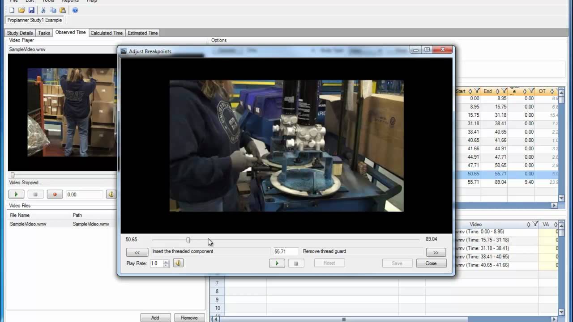Click the red Record button under the video
This screenshot has height=322, width=573.
tap(55, 195)
